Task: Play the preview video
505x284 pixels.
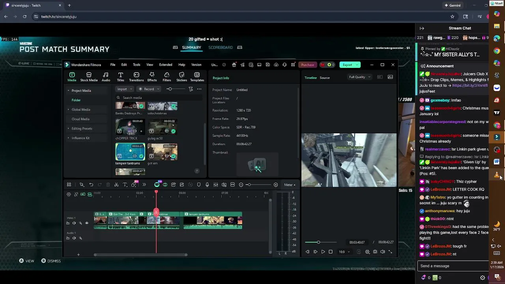Action: pyautogui.click(x=323, y=252)
